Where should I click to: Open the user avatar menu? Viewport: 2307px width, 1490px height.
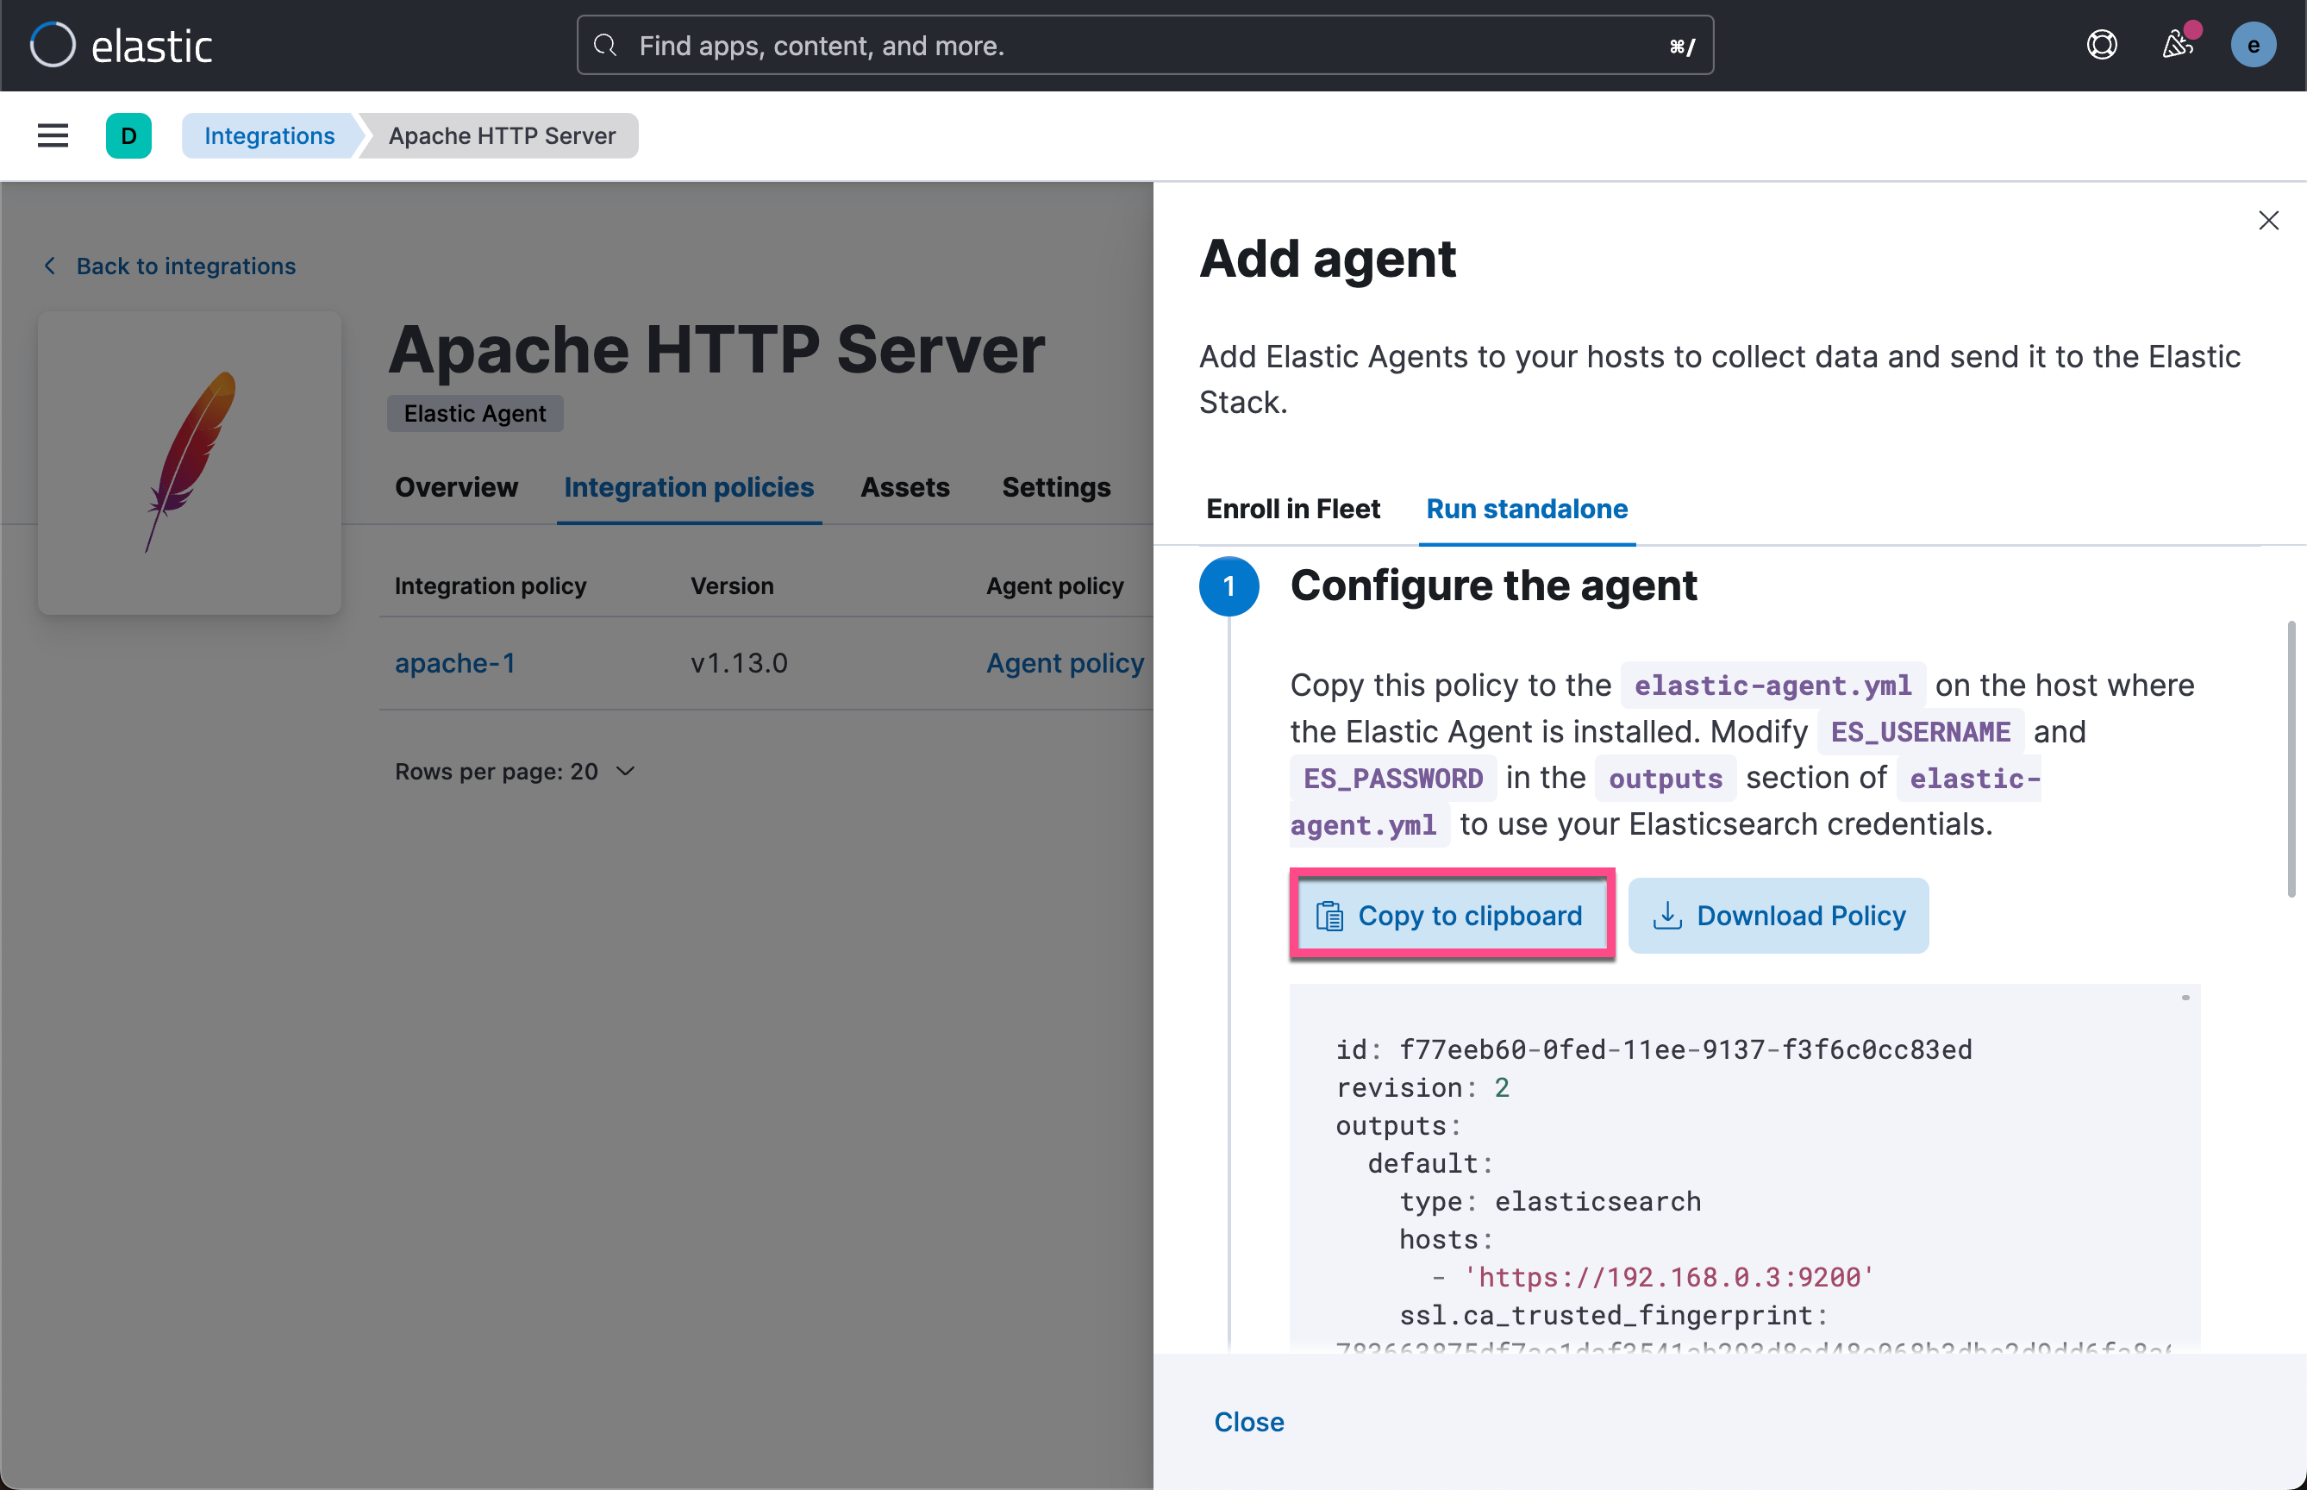pyautogui.click(x=2252, y=45)
